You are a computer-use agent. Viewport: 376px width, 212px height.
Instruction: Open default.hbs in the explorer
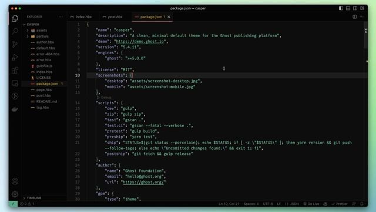tap(46, 48)
